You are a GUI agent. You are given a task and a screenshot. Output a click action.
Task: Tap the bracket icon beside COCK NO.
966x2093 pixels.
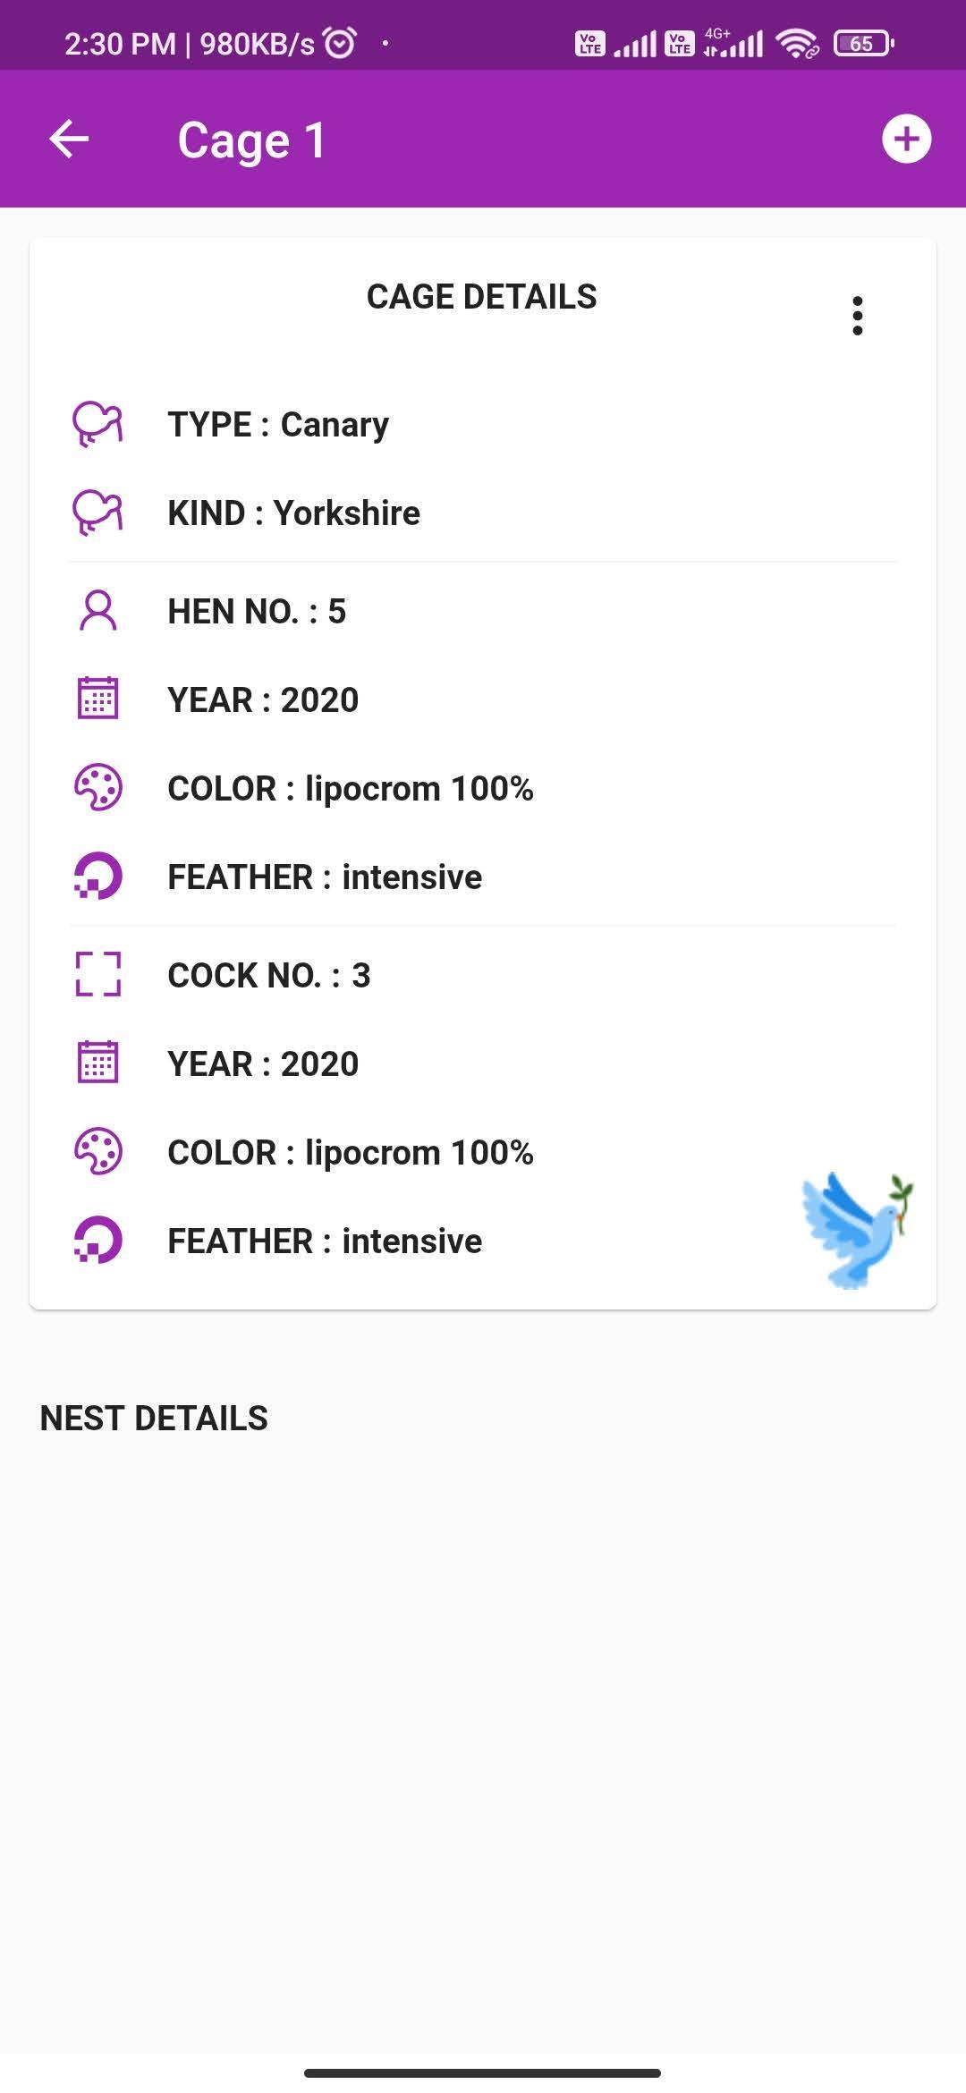tap(97, 974)
